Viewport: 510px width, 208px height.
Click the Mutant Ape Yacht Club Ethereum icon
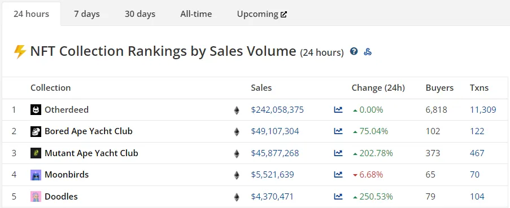(237, 153)
